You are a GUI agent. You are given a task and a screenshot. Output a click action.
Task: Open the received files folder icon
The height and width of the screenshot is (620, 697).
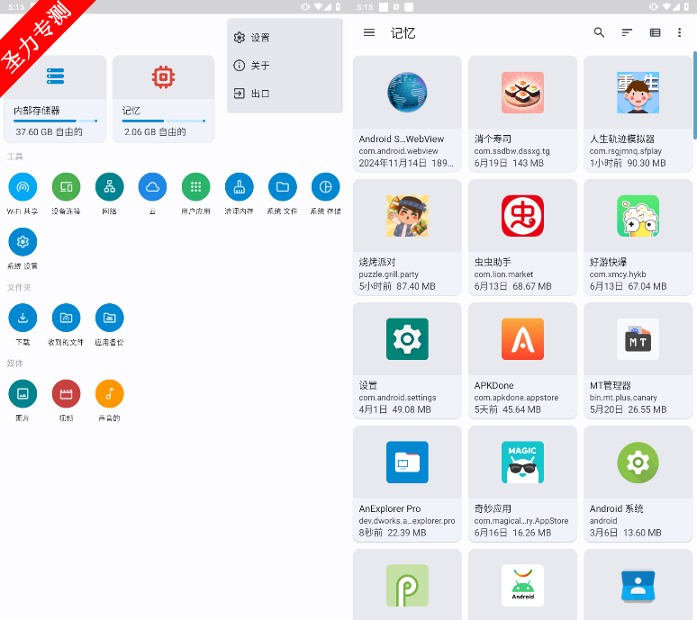(x=66, y=318)
